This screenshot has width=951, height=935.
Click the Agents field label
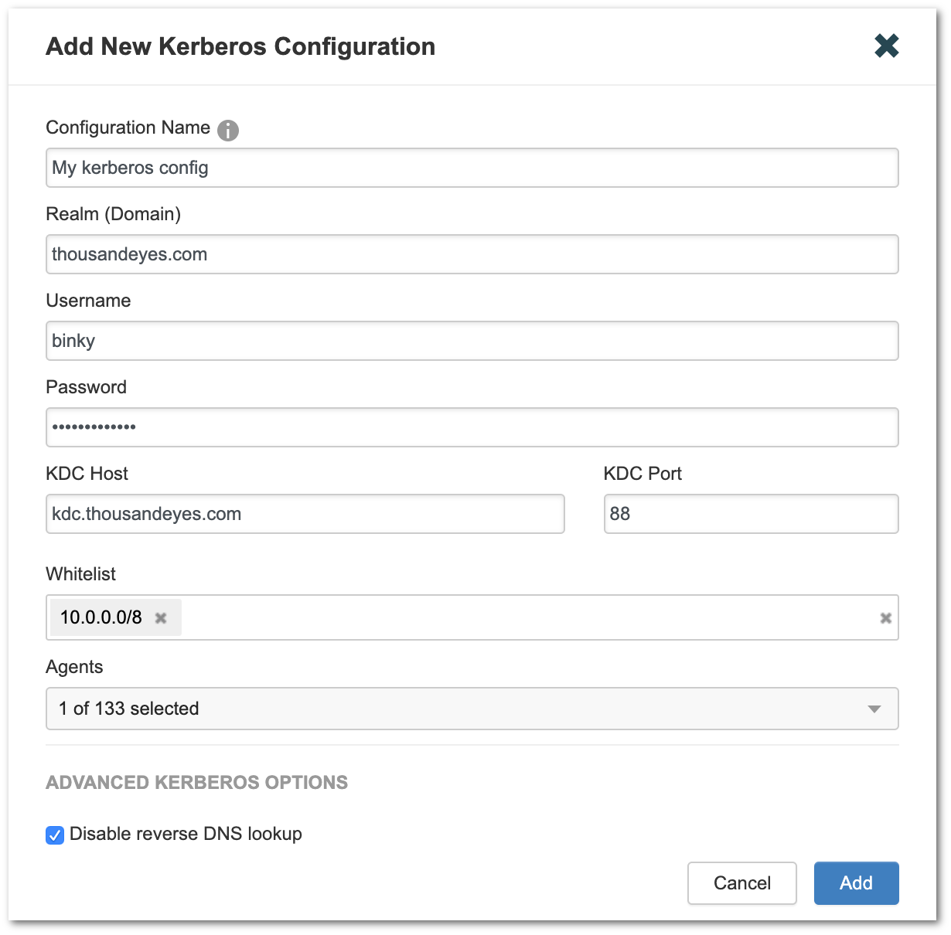pyautogui.click(x=74, y=667)
